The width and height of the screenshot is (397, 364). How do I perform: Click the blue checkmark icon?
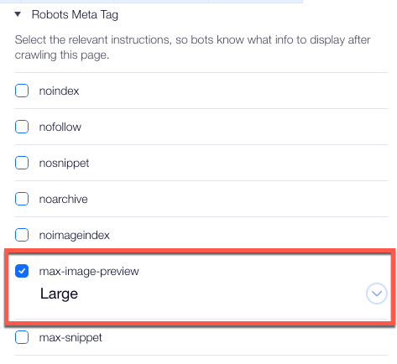[22, 271]
